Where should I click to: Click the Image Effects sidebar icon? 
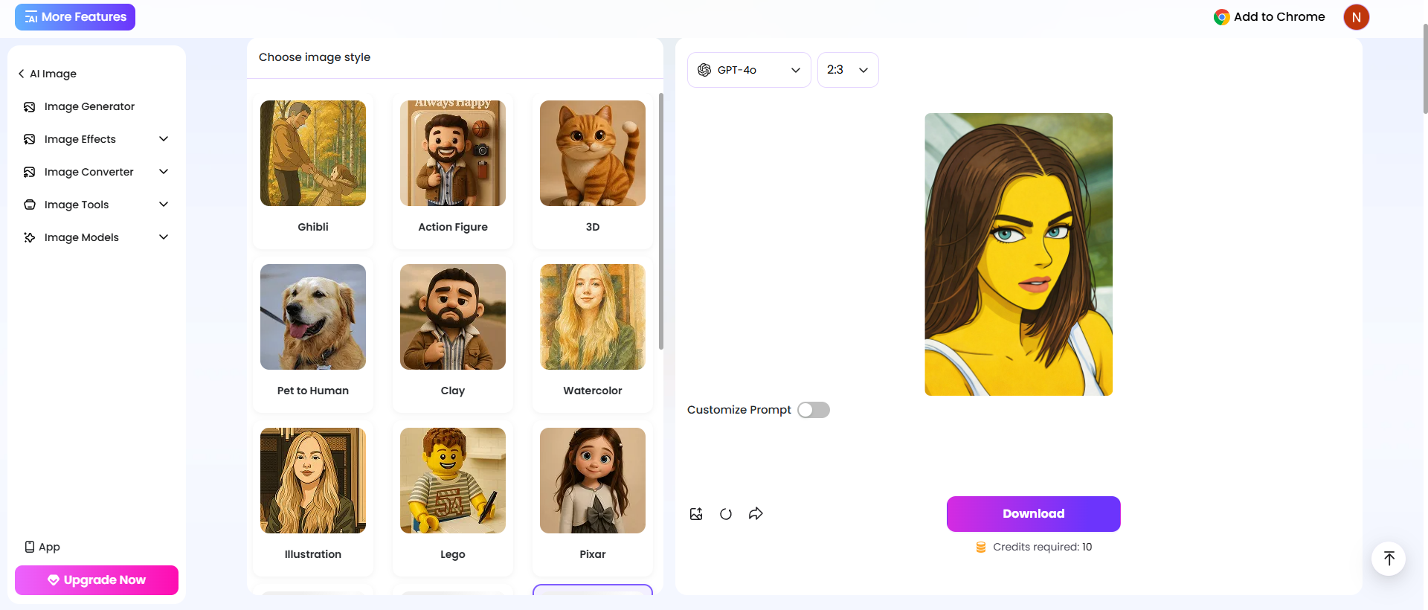30,139
